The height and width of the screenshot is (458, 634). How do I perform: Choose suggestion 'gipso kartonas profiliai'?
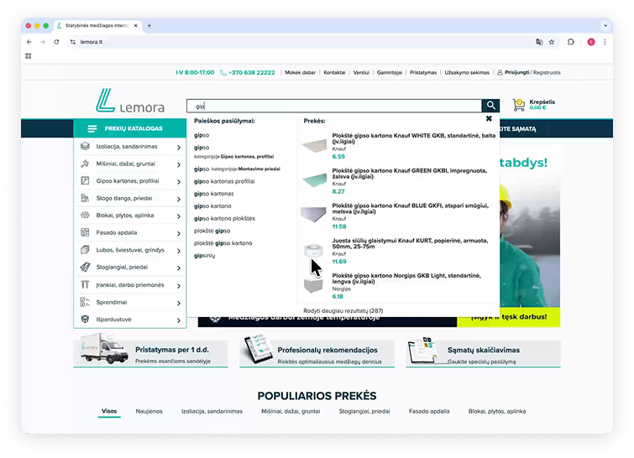pos(224,181)
